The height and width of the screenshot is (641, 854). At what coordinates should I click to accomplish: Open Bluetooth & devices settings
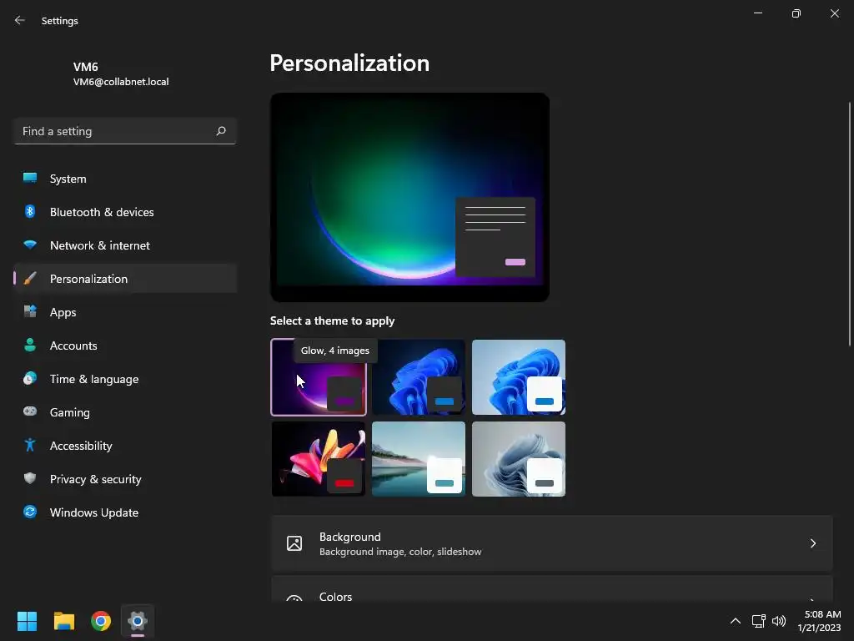125,212
